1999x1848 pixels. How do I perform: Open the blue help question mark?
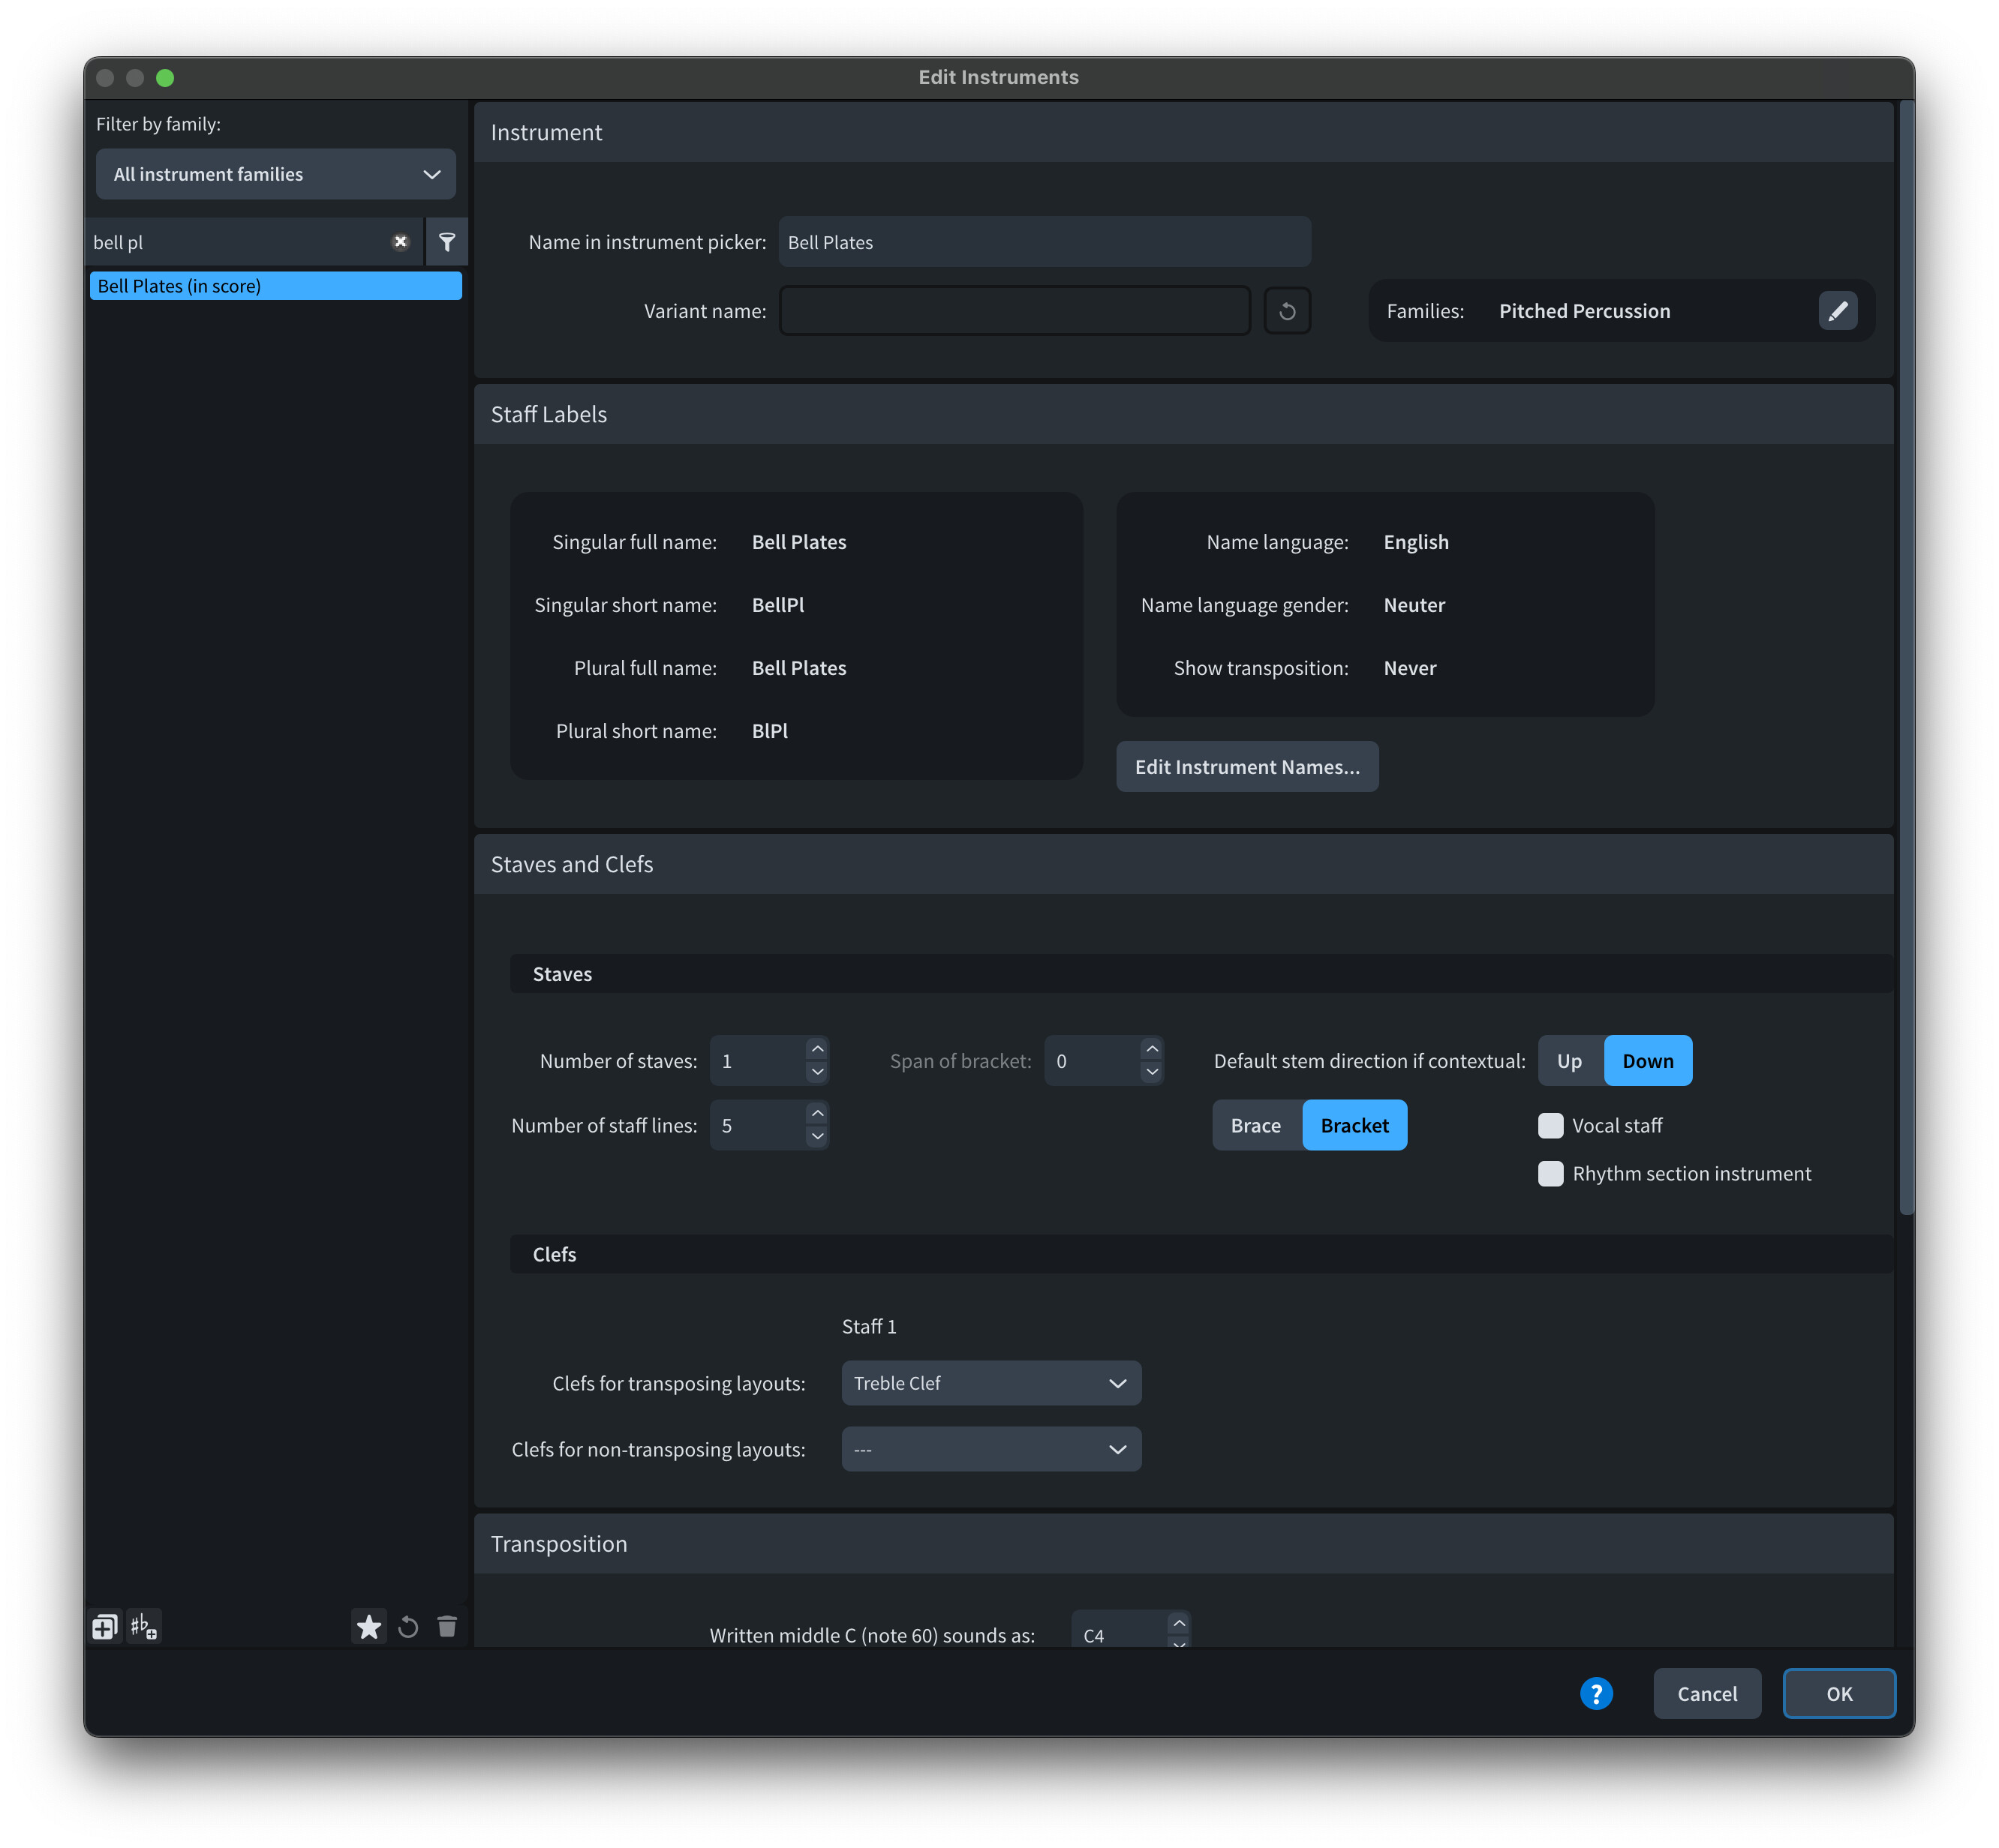[x=1596, y=1694]
